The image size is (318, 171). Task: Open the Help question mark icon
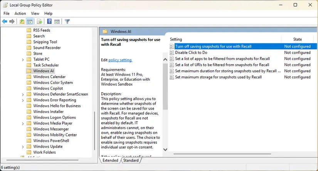pyautogui.click(x=49, y=22)
